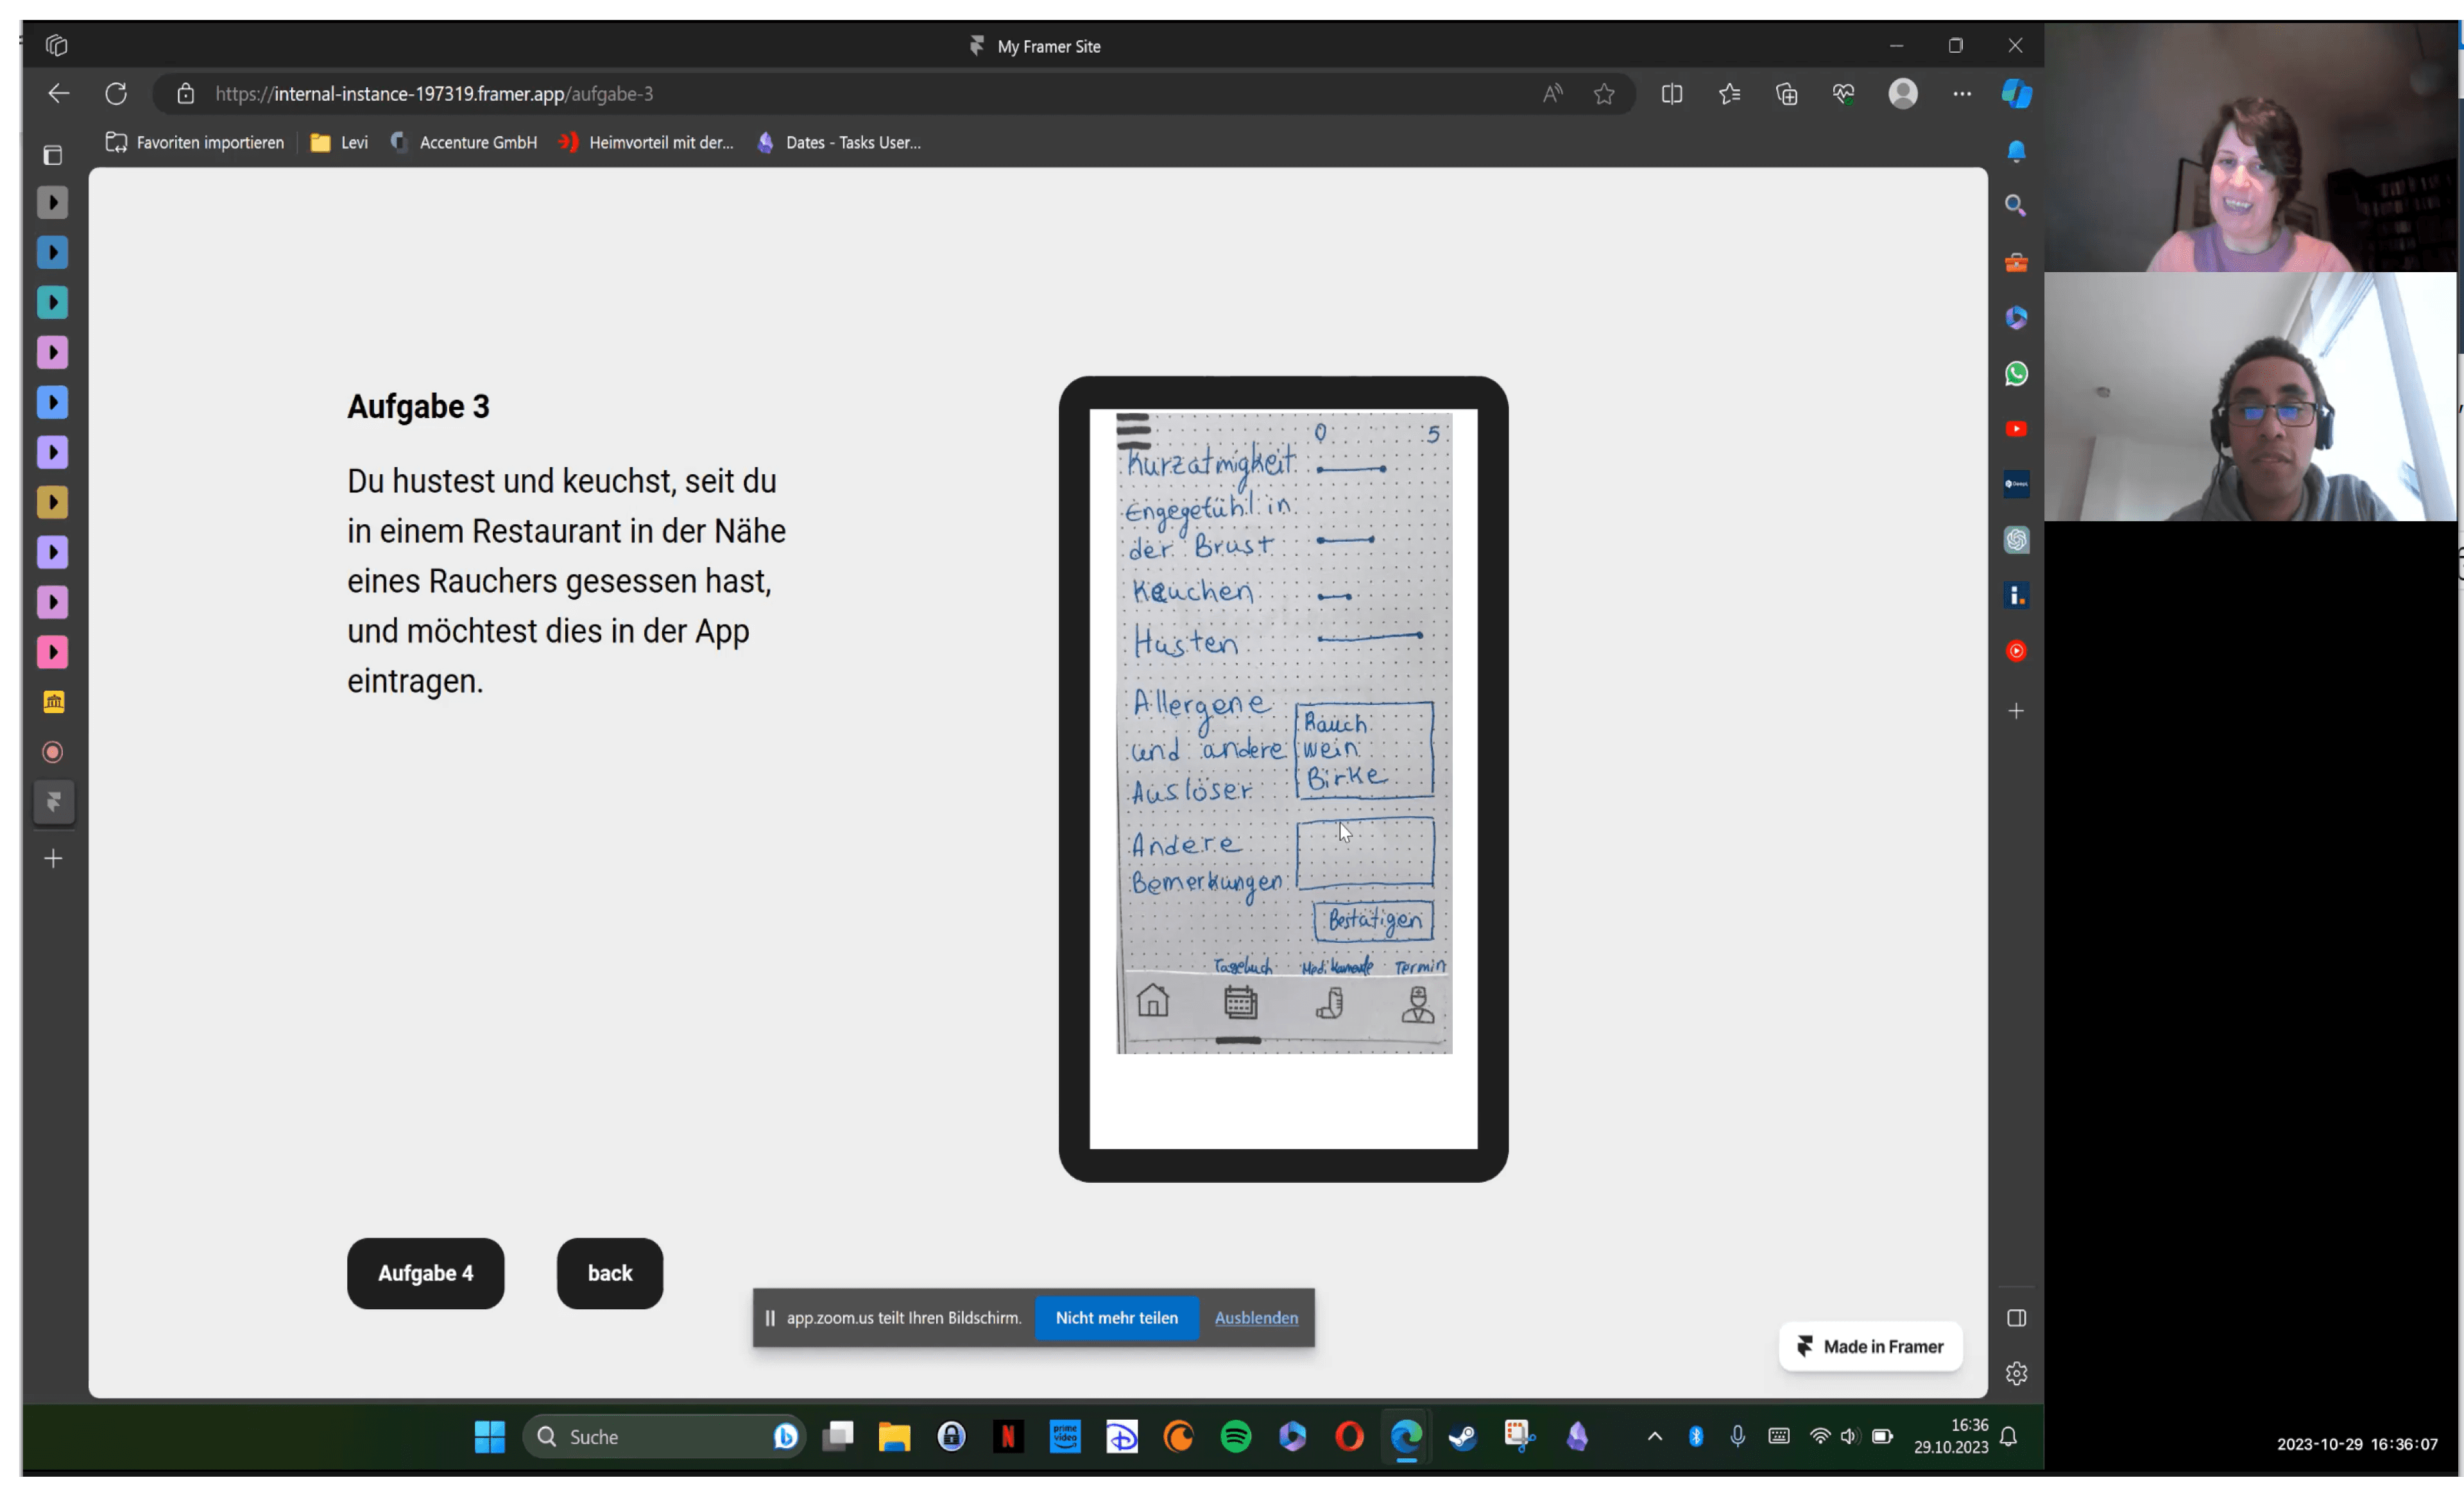Open the Accenture GmbH bookmark

point(464,143)
